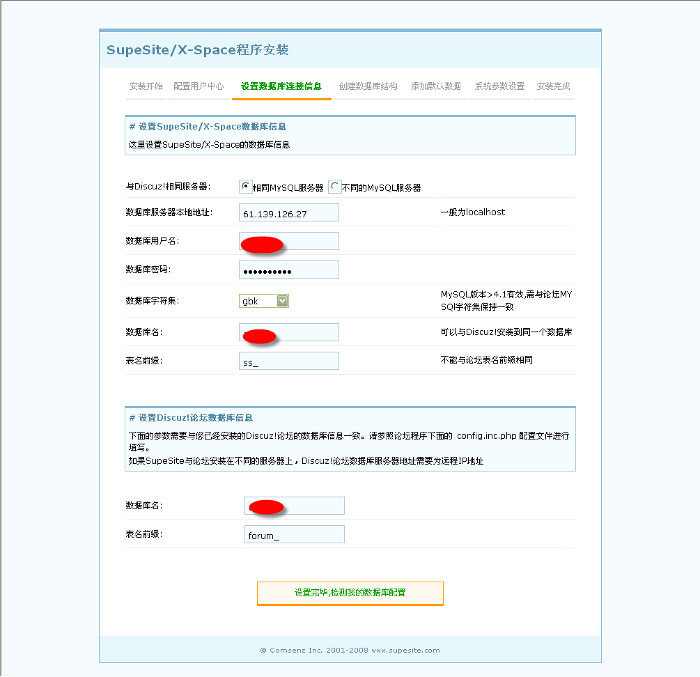
Task: Click the 数据库服务器本地地址 label
Action: [x=169, y=212]
